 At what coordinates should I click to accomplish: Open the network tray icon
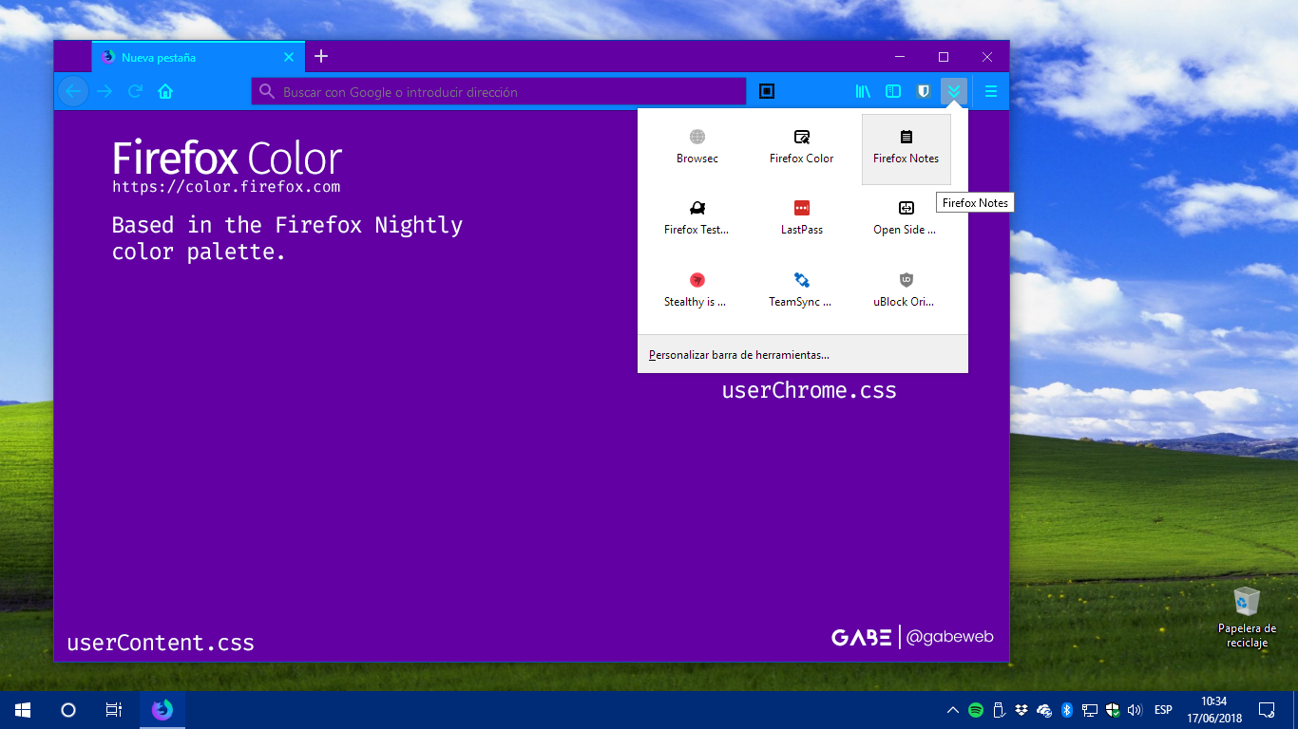click(1089, 710)
